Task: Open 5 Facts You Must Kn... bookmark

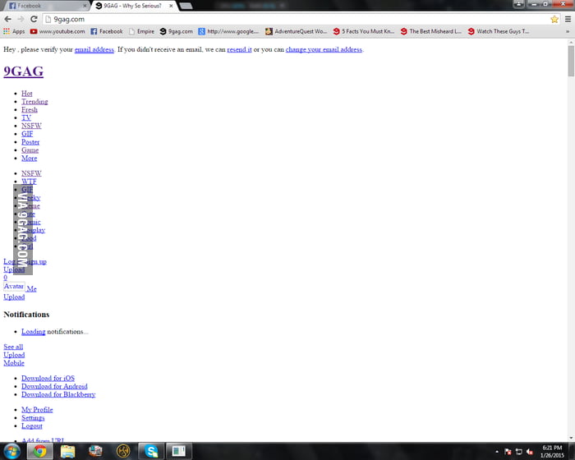Action: click(363, 31)
